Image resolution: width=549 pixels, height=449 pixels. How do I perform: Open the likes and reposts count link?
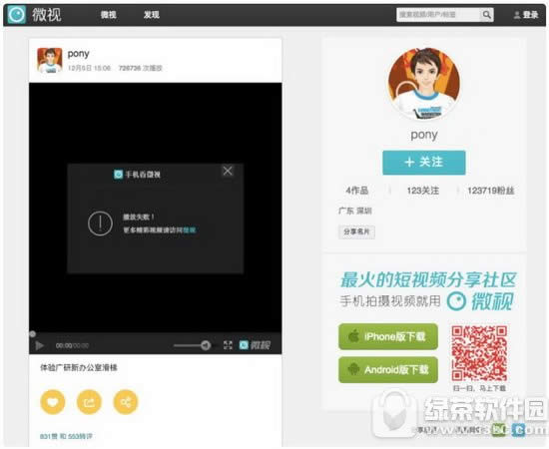click(66, 436)
